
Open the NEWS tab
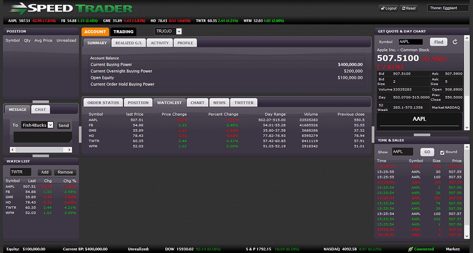coord(219,103)
